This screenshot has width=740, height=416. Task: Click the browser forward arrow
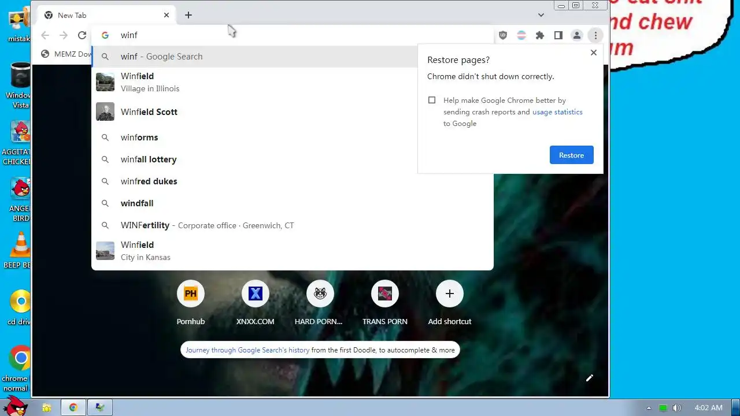(x=64, y=35)
